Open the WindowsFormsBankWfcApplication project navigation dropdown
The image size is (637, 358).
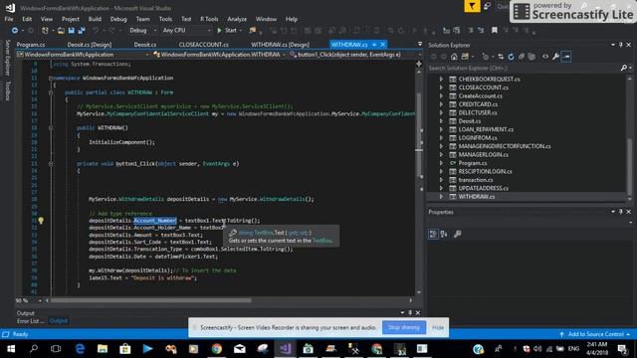tap(83, 55)
